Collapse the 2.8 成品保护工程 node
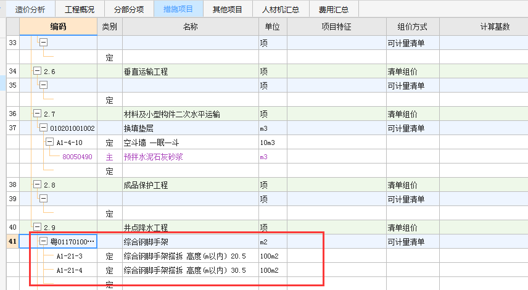Viewport: 528px width, 290px height. point(37,184)
